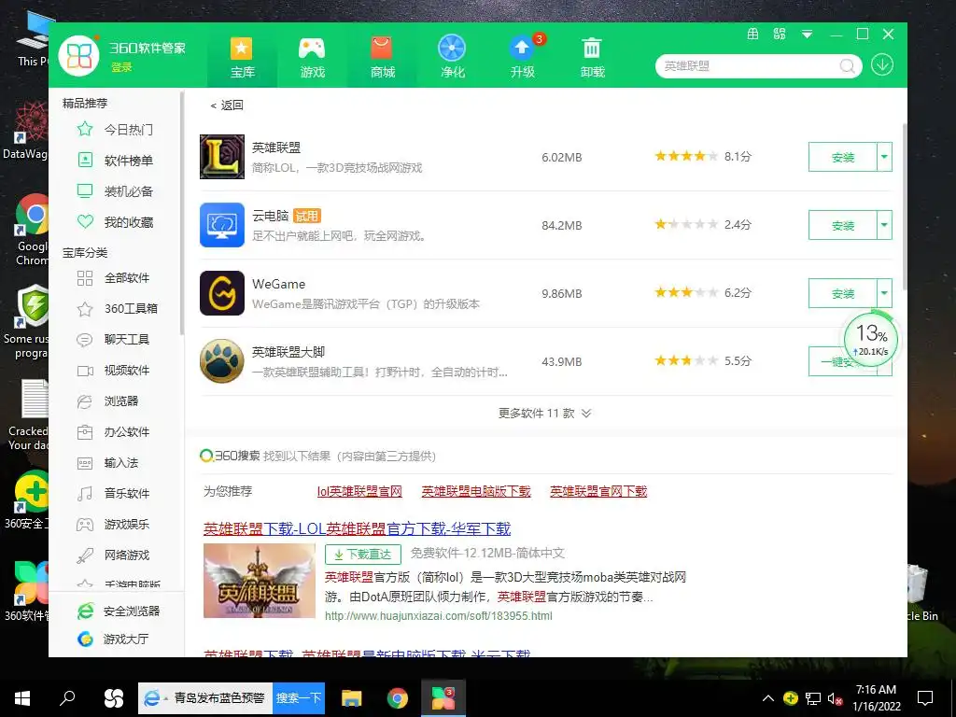Click the magnifier search icon

848,66
